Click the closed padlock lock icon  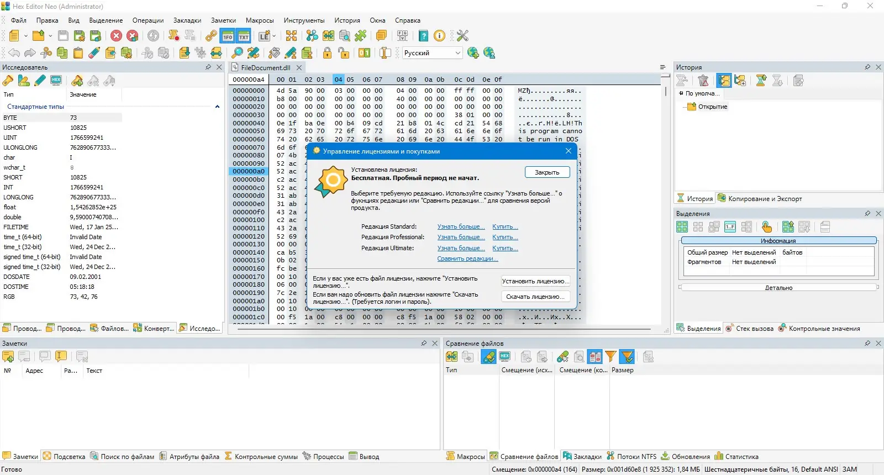point(328,53)
